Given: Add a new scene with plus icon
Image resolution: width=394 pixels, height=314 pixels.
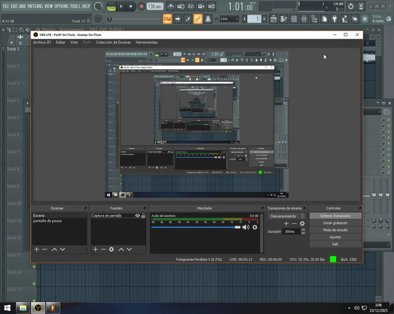Looking at the screenshot, I should click(37, 249).
